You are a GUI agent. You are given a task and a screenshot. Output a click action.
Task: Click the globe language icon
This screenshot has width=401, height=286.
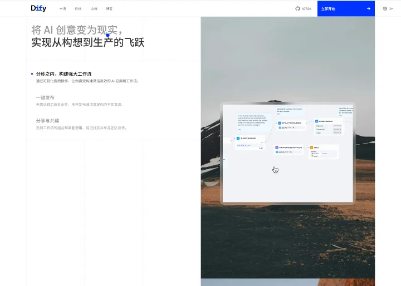point(385,9)
